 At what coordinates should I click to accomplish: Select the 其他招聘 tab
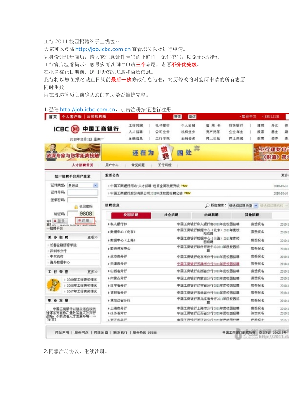coord(252,215)
